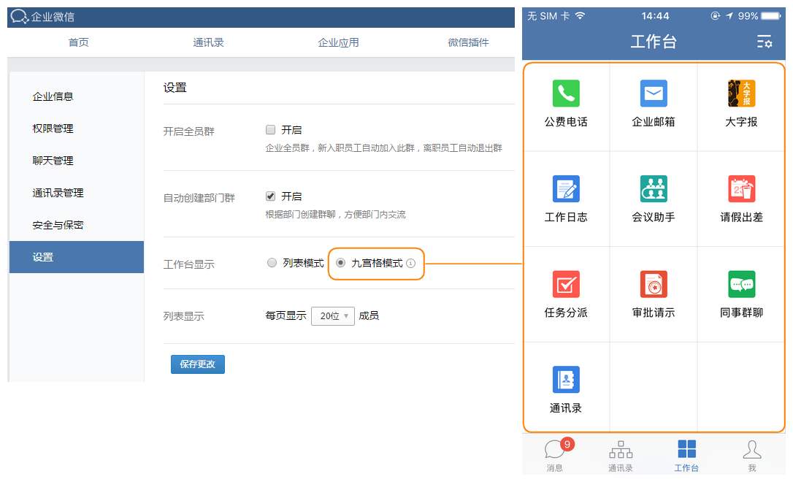The image size is (793, 482).
Task: Open the 审批请示 approval icon
Action: [653, 284]
